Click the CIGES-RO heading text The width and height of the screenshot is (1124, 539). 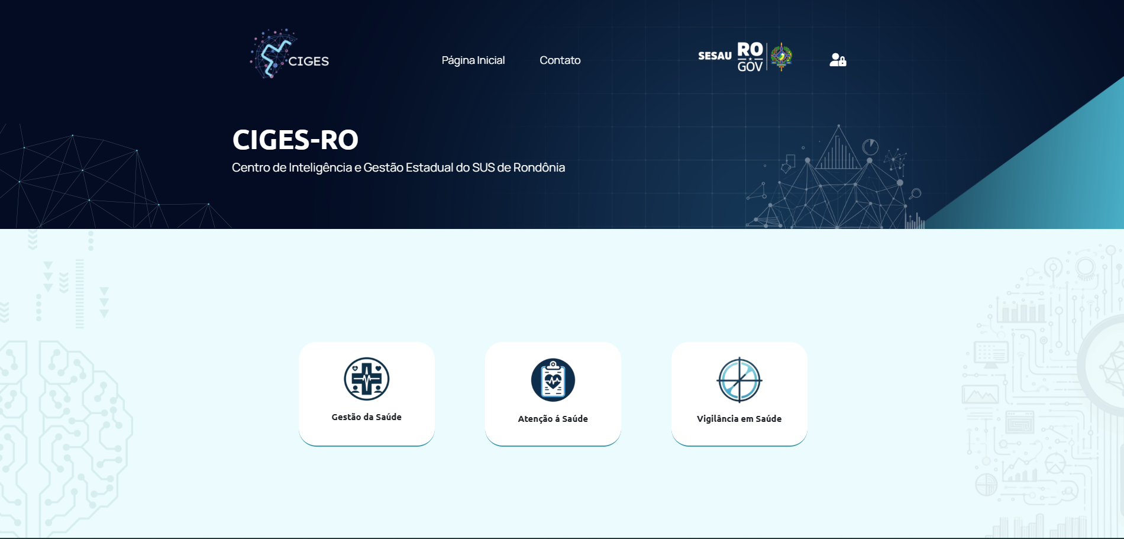(295, 140)
